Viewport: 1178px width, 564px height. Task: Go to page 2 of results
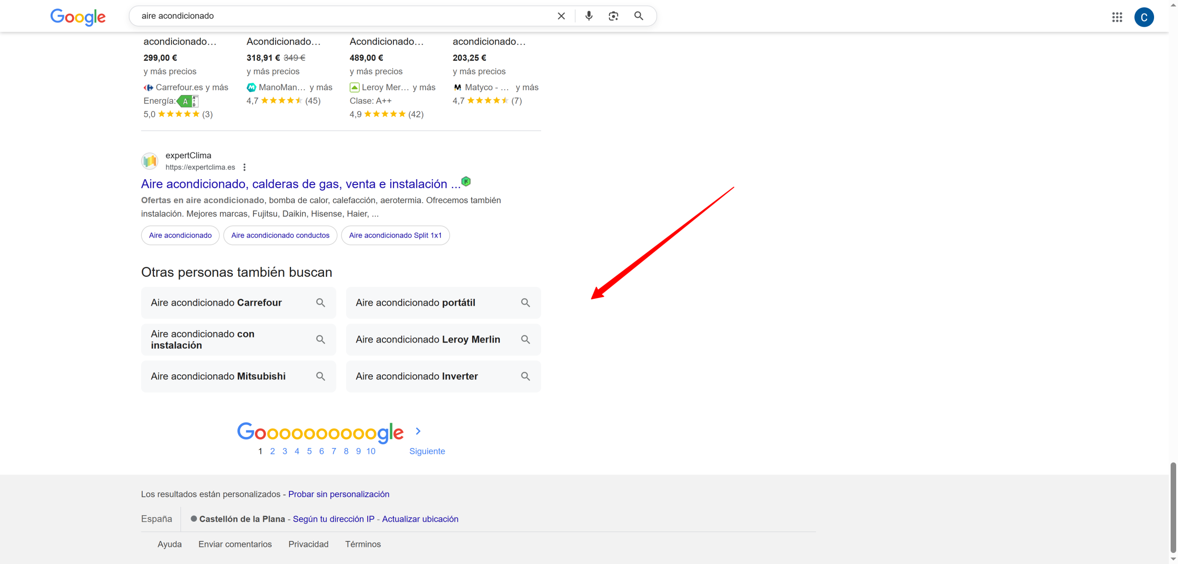(272, 451)
